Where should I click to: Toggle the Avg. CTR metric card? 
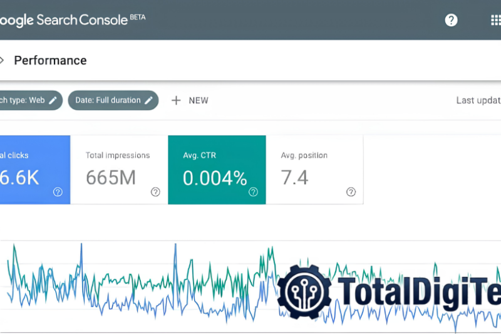tap(217, 170)
